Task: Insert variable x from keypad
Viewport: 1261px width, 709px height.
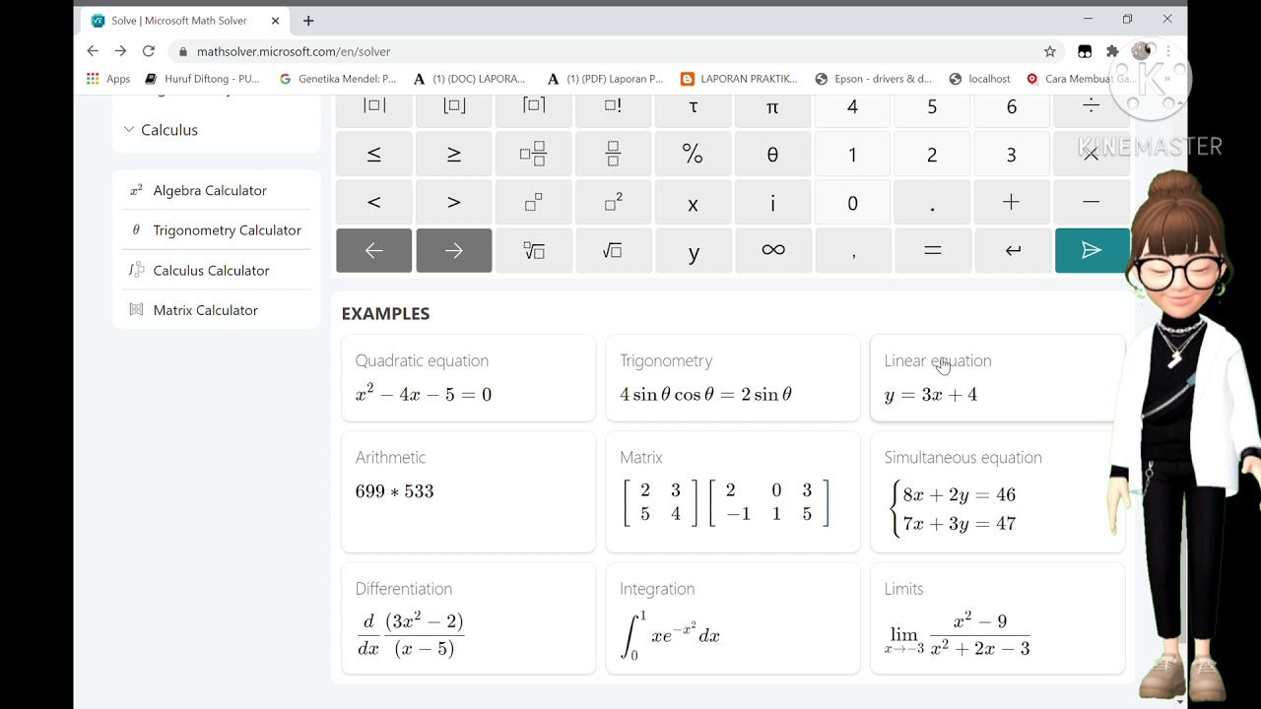Action: 693,202
